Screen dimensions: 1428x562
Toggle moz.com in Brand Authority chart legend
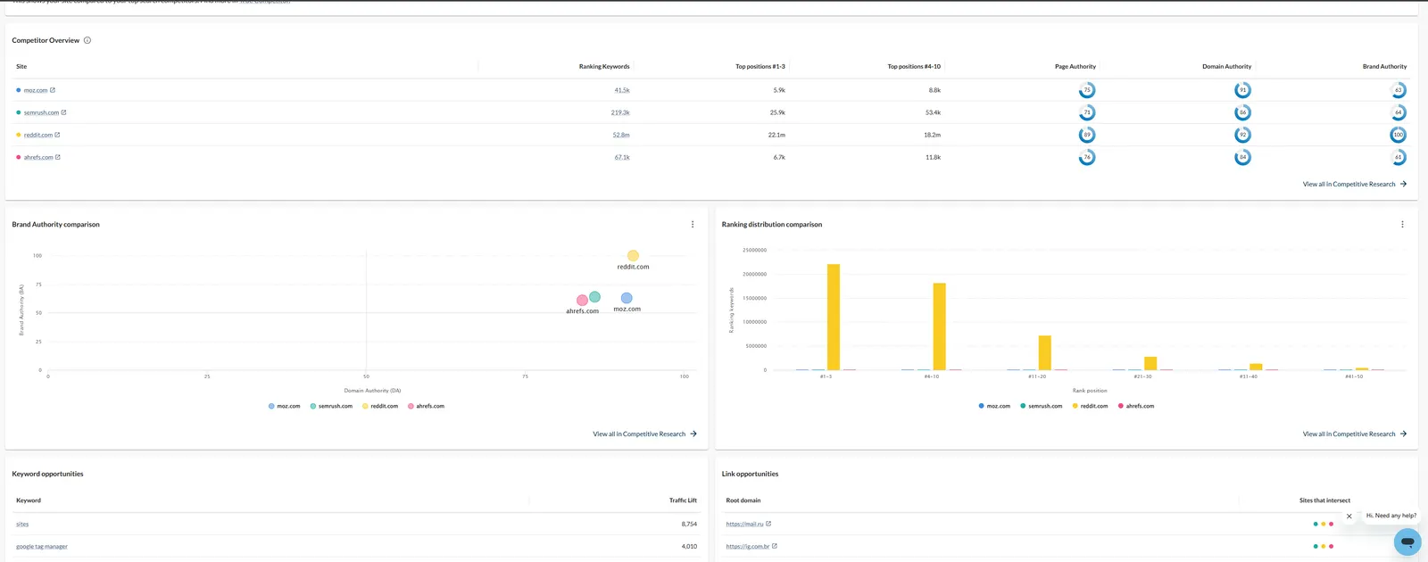tap(284, 406)
